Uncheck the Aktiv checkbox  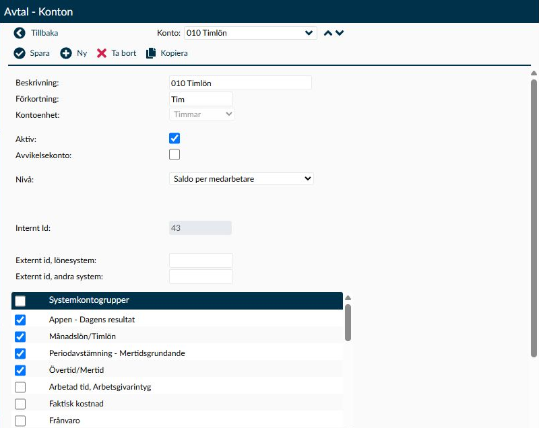pos(175,139)
